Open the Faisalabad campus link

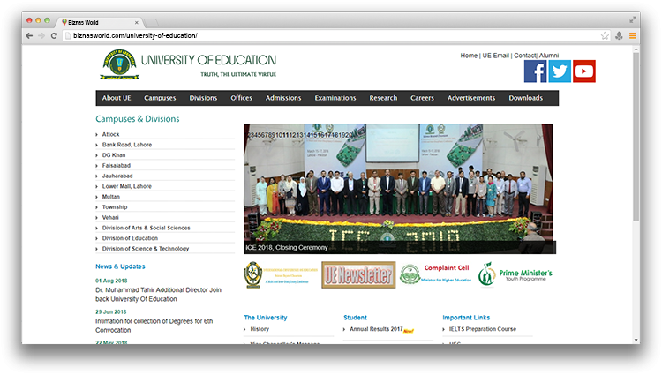(117, 165)
